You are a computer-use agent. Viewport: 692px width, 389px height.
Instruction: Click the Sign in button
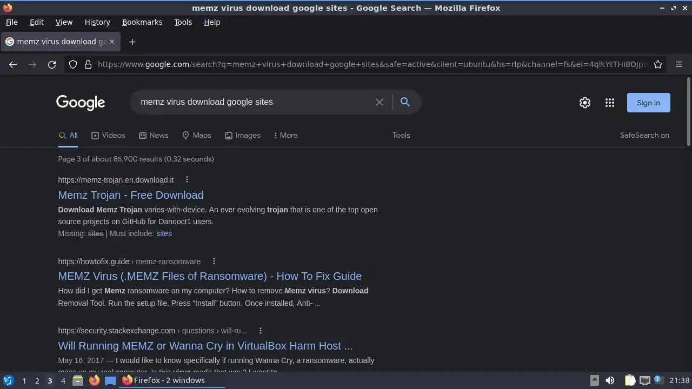click(648, 103)
